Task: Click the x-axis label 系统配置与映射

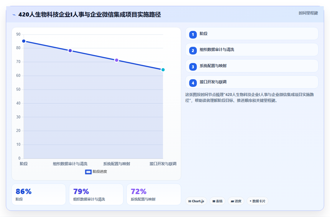Action: [x=117, y=164]
